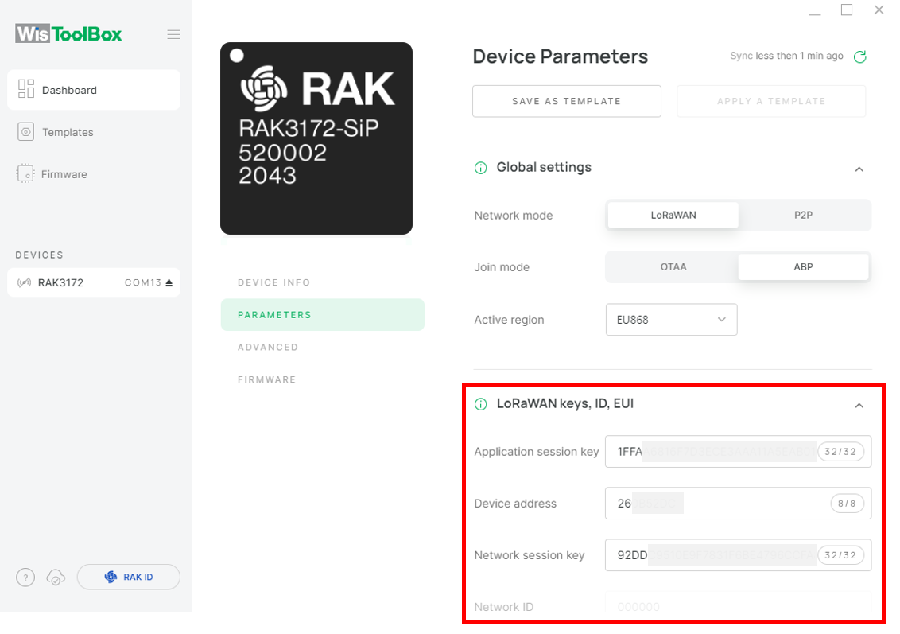Select the RAK3172 device on COM13
Screen dimensions: 900x634
point(94,282)
